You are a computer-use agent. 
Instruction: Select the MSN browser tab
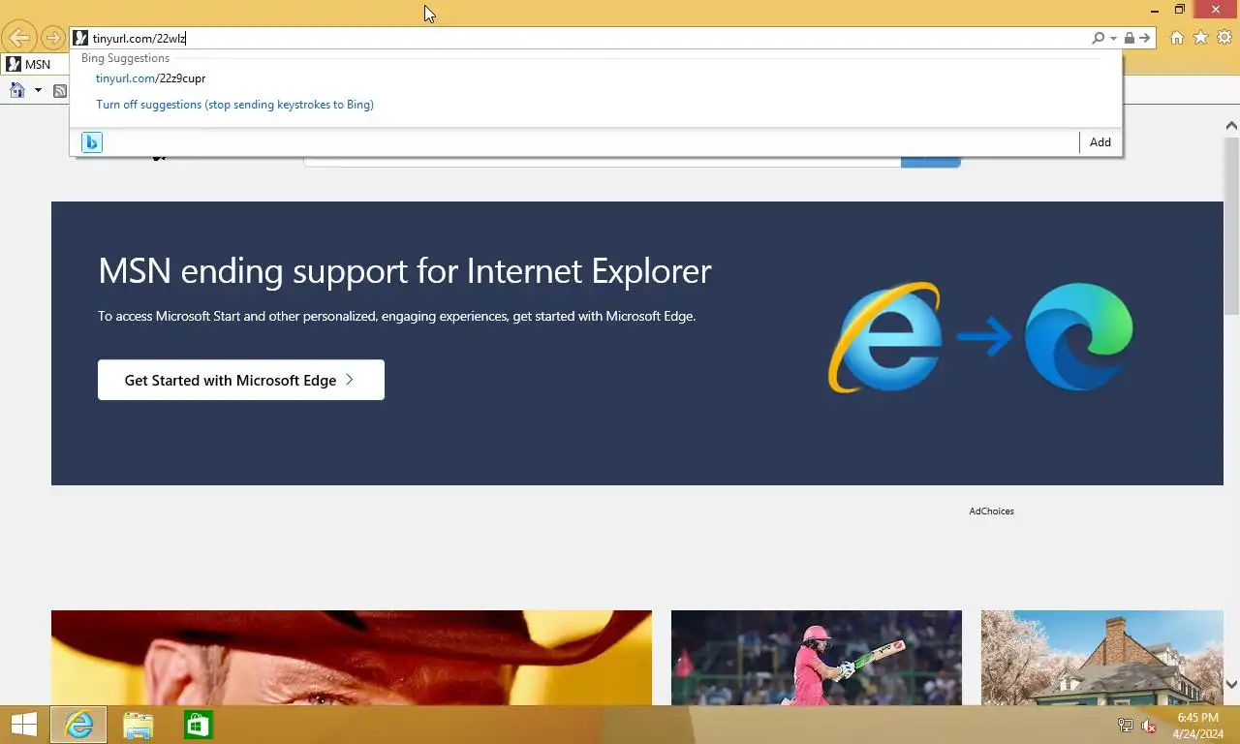pyautogui.click(x=35, y=64)
